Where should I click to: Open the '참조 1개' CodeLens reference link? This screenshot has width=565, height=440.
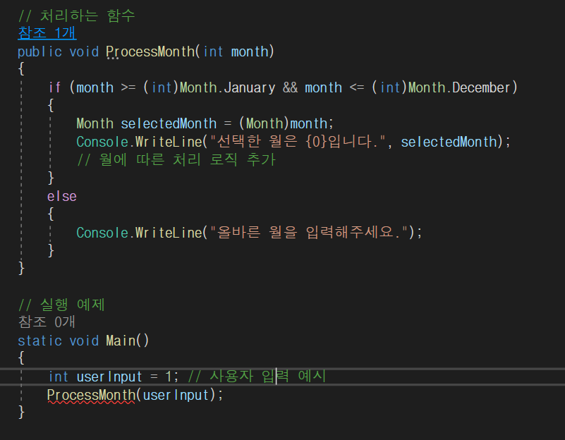point(47,33)
